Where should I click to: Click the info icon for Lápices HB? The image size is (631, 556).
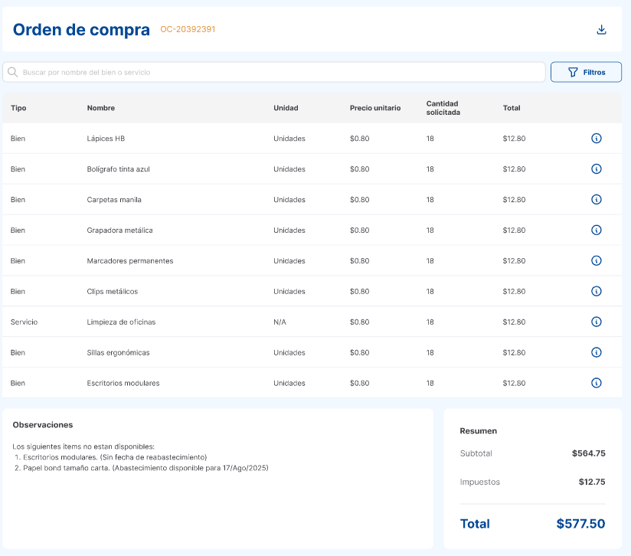coord(597,139)
